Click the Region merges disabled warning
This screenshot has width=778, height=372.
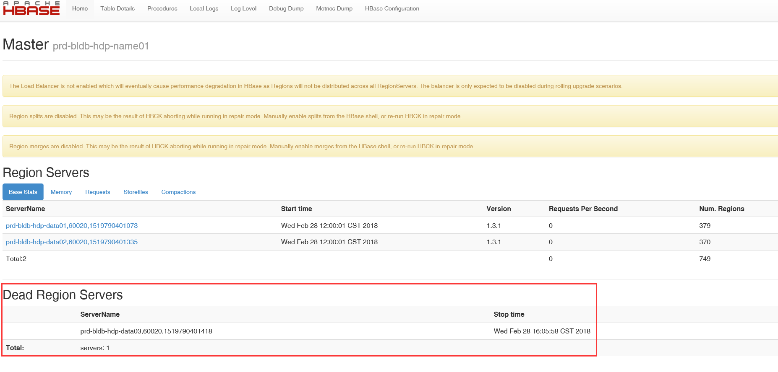(390, 146)
